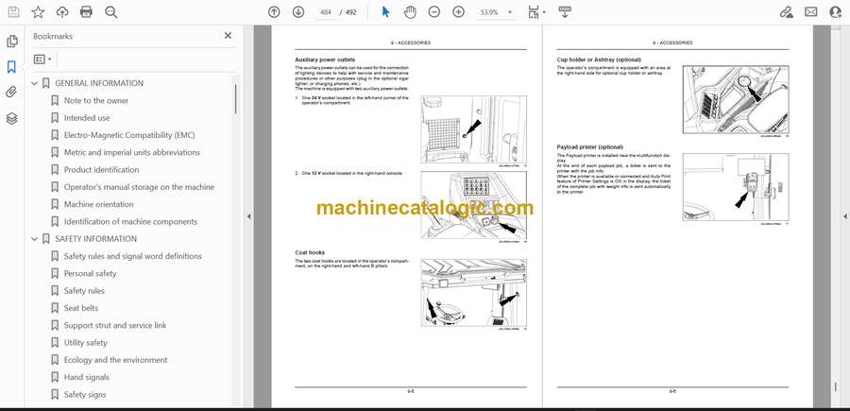Open the Hand signals bookmark
Viewport: 850px width, 411px height.
87,377
